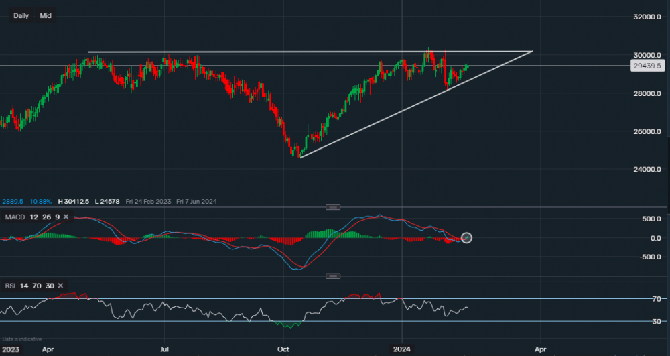Remove the MACD indicator with its X icon
Viewport: 670px width, 356px height.
pos(66,216)
